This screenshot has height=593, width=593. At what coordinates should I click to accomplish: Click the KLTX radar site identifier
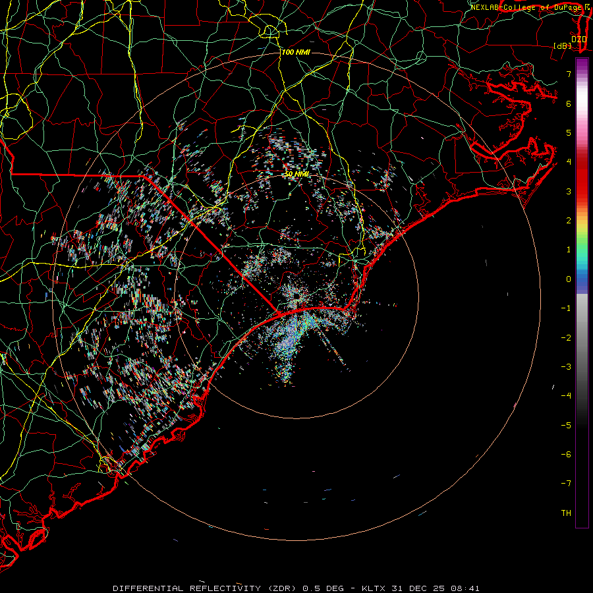[374, 588]
